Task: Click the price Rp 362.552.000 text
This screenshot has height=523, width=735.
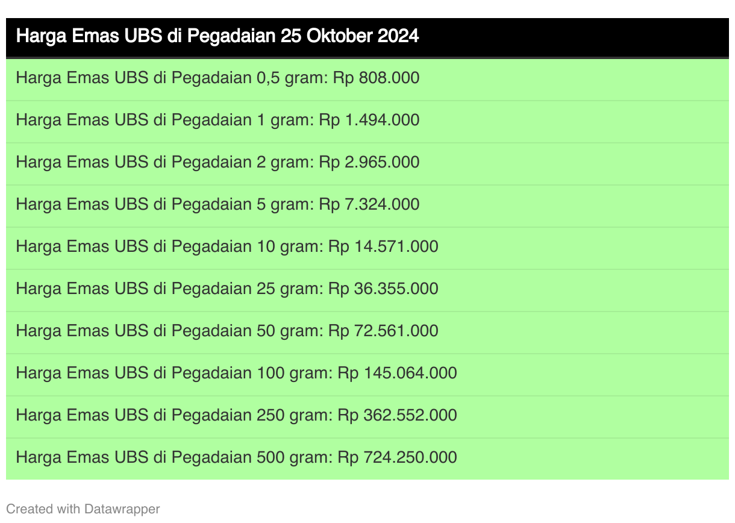Action: pyautogui.click(x=397, y=416)
